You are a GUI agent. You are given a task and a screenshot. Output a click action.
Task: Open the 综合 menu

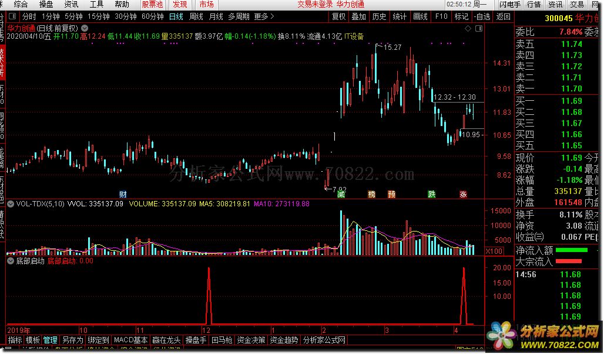click(x=21, y=5)
